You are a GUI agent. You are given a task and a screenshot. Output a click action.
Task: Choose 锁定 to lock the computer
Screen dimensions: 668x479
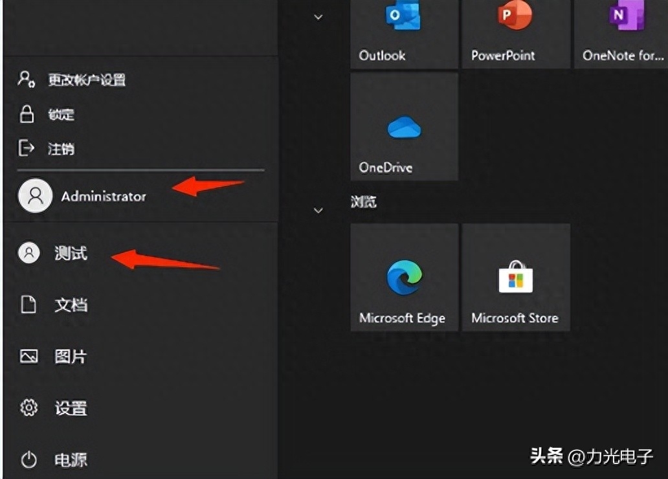pos(61,115)
